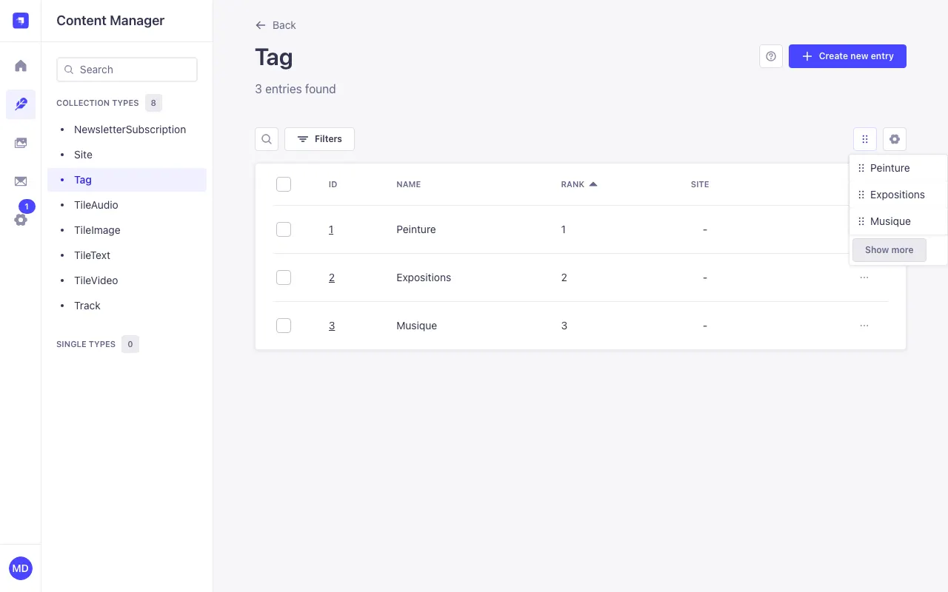Screen dimensions: 948x592
Task: Select TileImage collection type
Action: point(127,230)
